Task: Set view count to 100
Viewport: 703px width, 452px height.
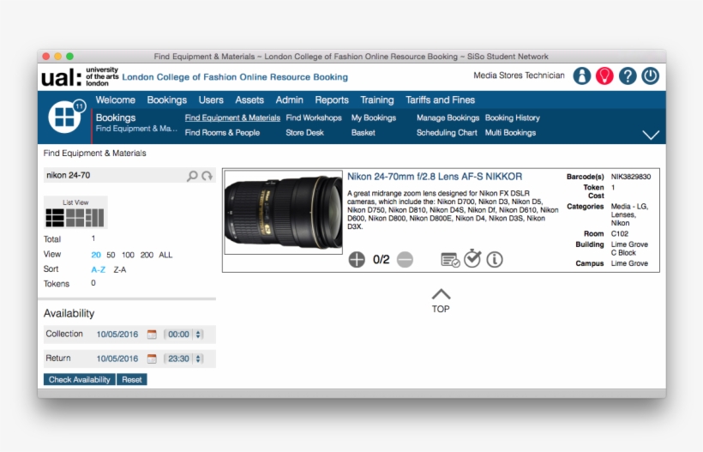Action: click(x=128, y=255)
